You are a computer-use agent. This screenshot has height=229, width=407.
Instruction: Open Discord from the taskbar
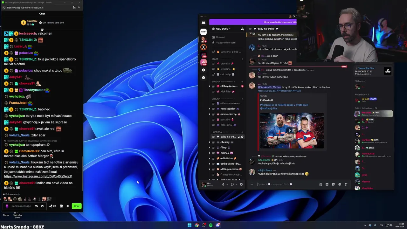pyautogui.click(x=217, y=225)
